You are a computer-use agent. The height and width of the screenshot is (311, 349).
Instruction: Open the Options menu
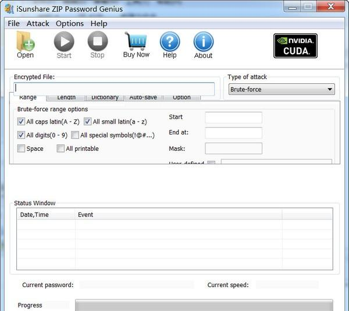coord(70,23)
